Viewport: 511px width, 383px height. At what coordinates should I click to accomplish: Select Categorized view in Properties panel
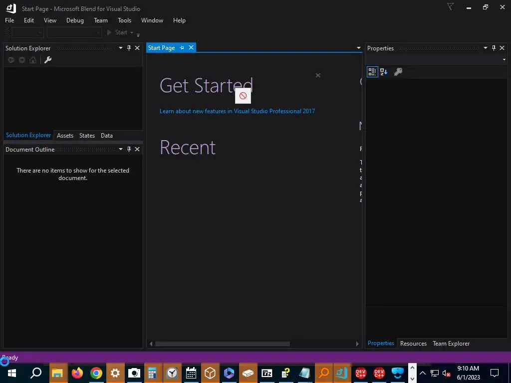coord(372,72)
